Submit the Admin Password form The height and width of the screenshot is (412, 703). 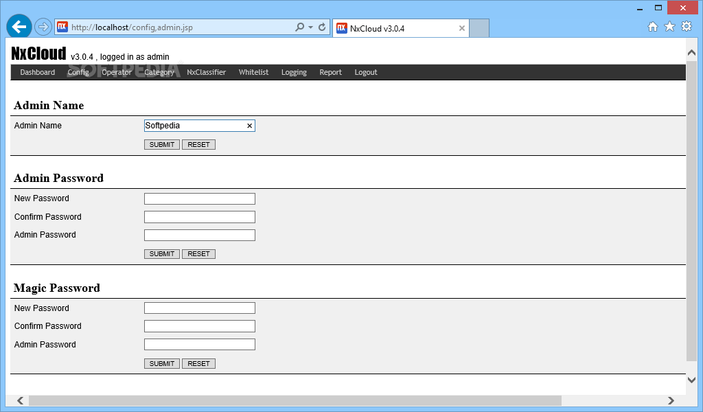pyautogui.click(x=162, y=254)
